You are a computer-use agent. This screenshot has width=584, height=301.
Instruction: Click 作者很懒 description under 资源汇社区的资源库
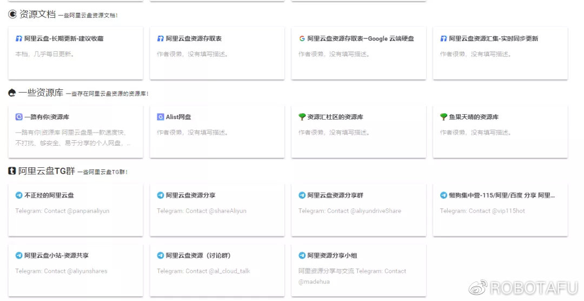pos(334,133)
